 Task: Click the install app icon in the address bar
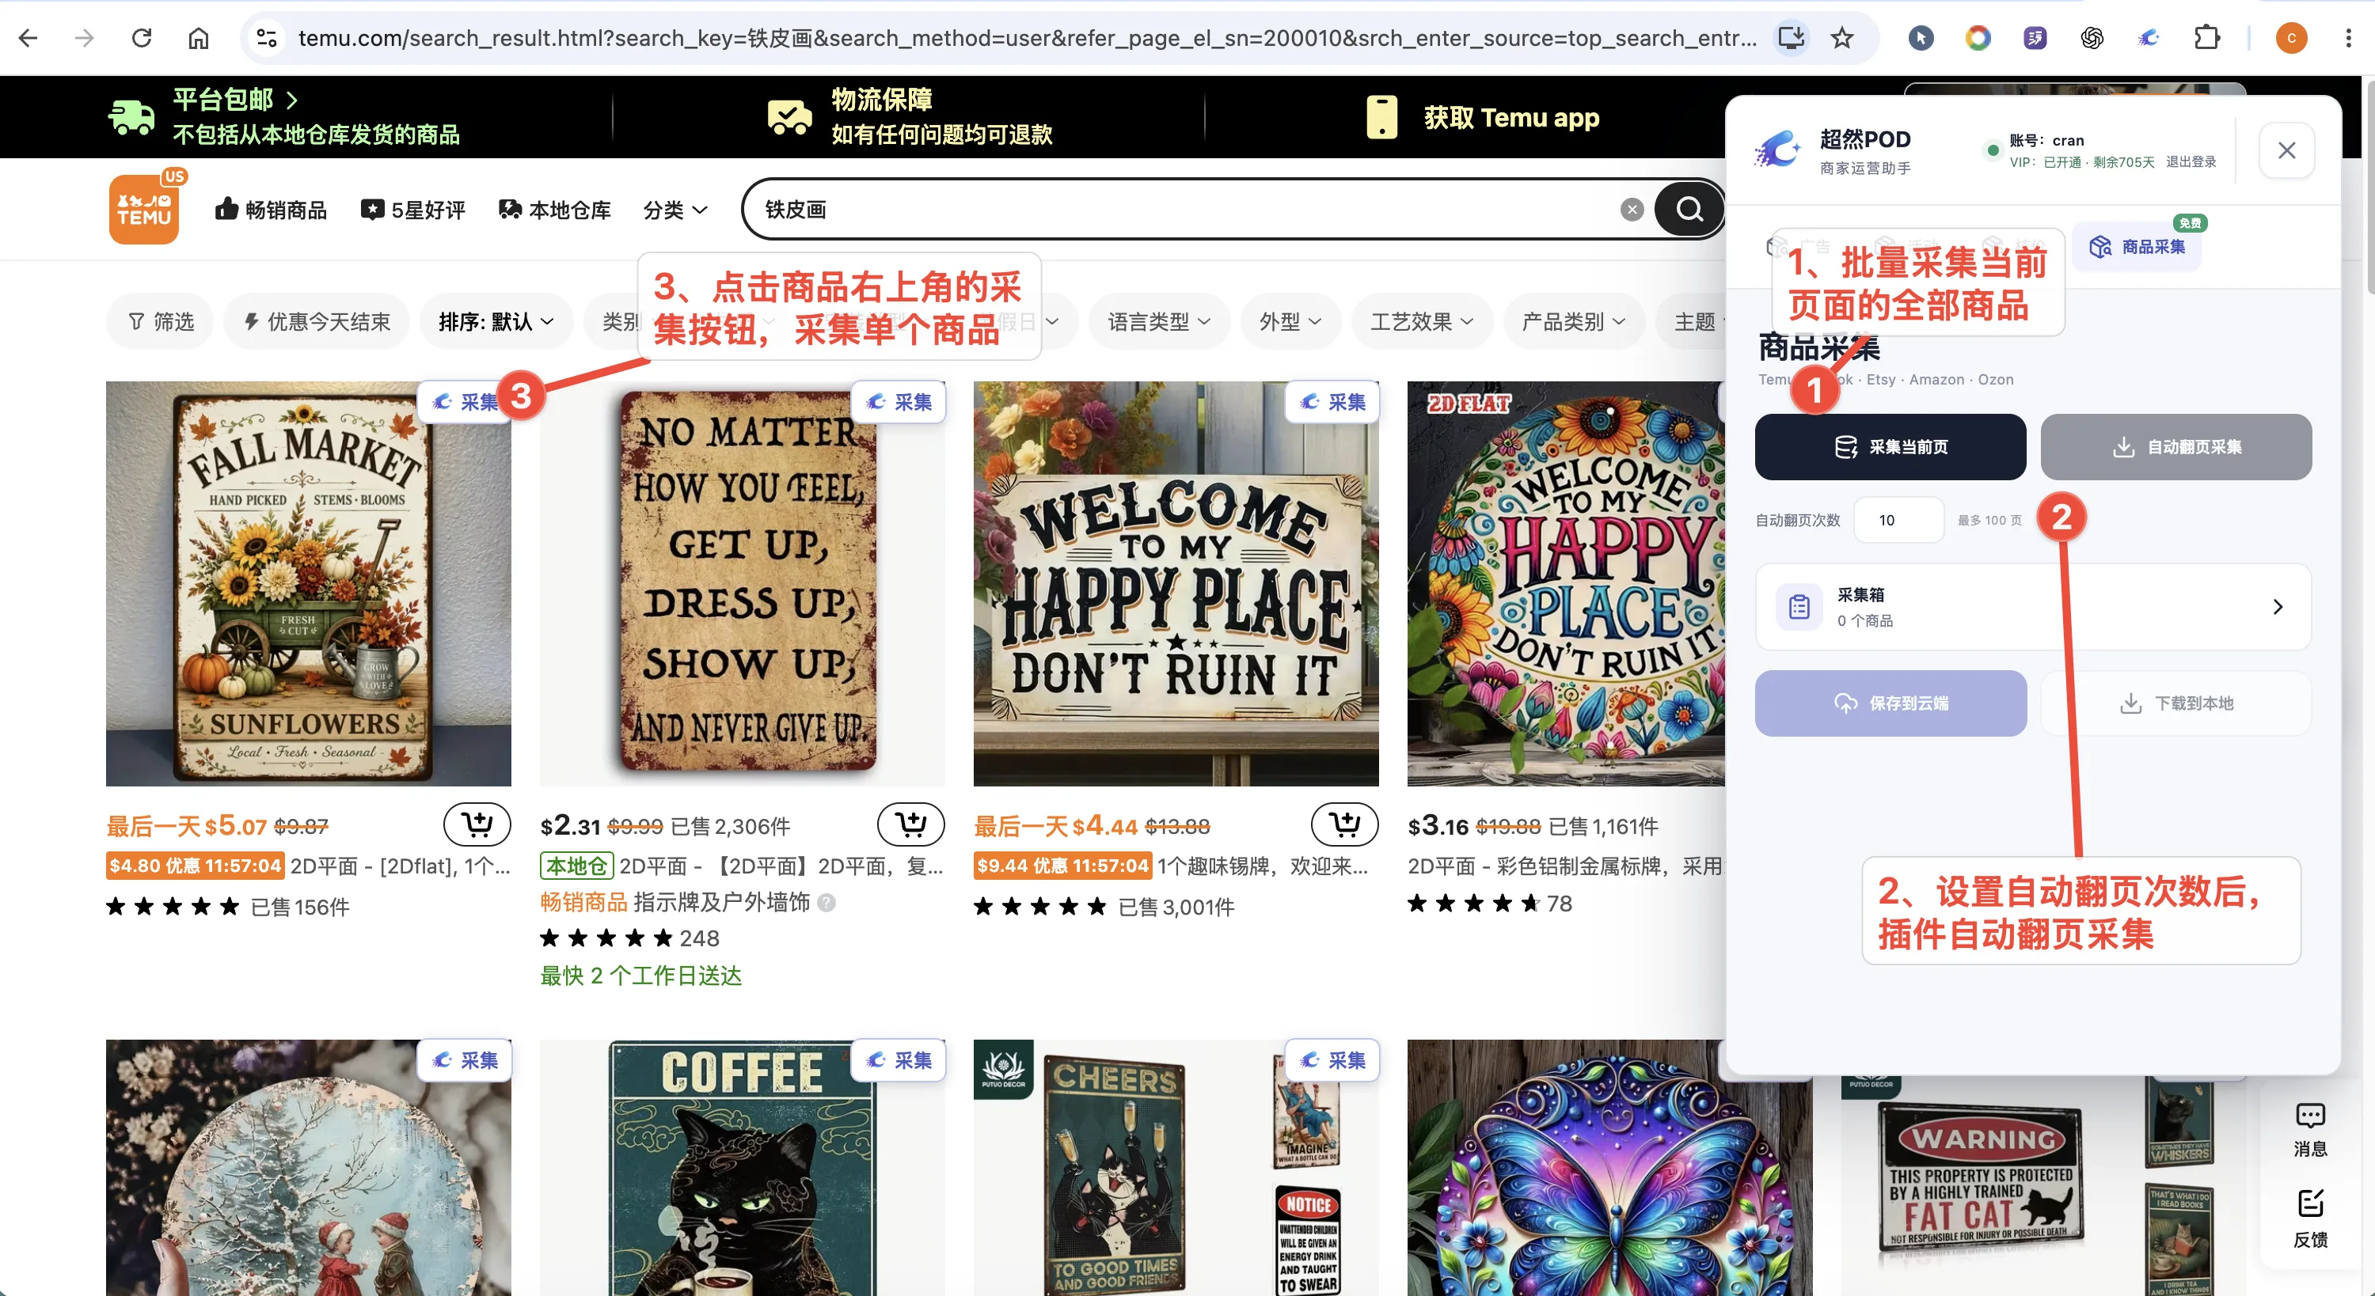click(x=1792, y=38)
